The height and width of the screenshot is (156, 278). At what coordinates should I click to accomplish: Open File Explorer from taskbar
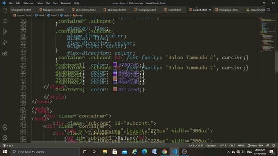tap(105, 152)
